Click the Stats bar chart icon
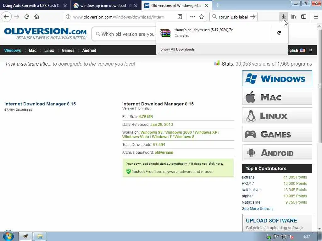 [x=217, y=63]
